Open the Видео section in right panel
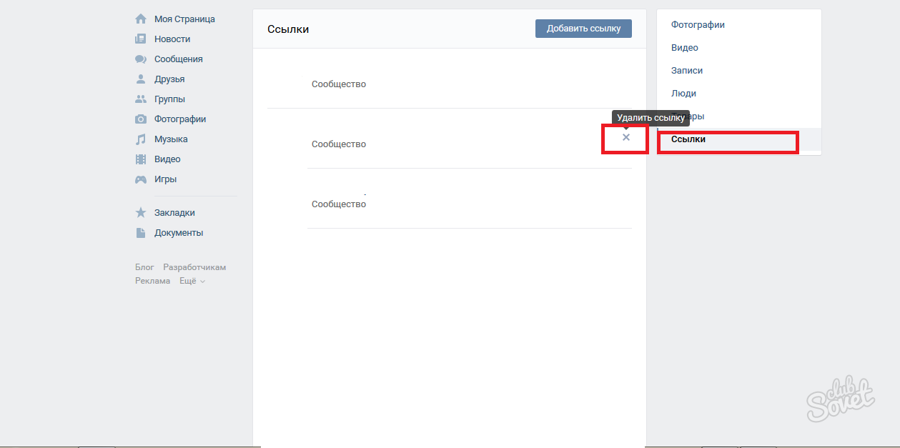The width and height of the screenshot is (900, 448). 684,48
